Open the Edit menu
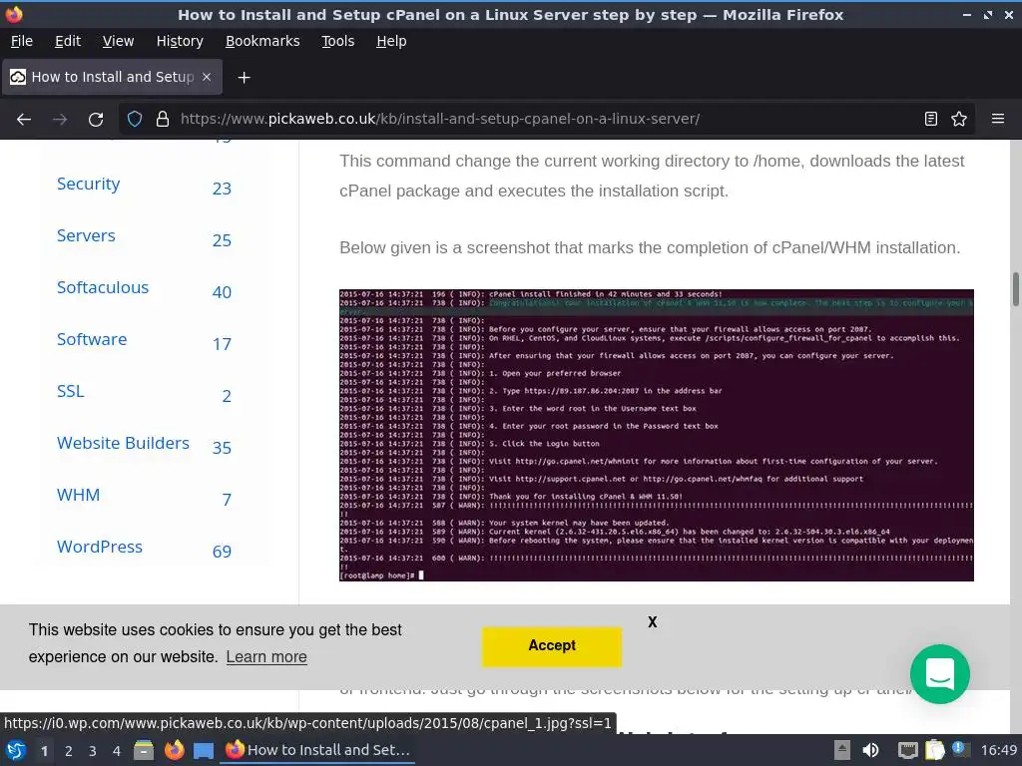The image size is (1022, 766). [68, 41]
